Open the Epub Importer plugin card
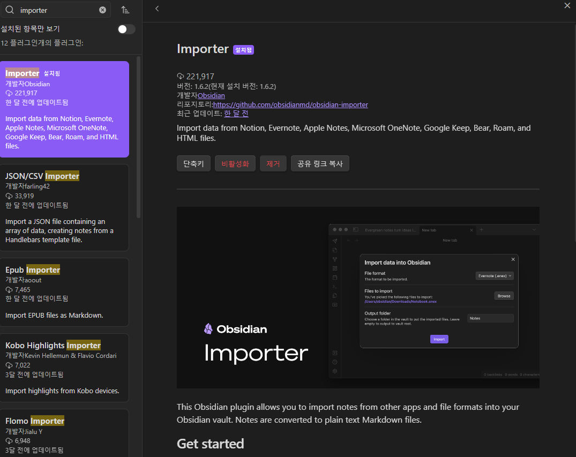Screen dimensions: 576x457 [x=64, y=292]
